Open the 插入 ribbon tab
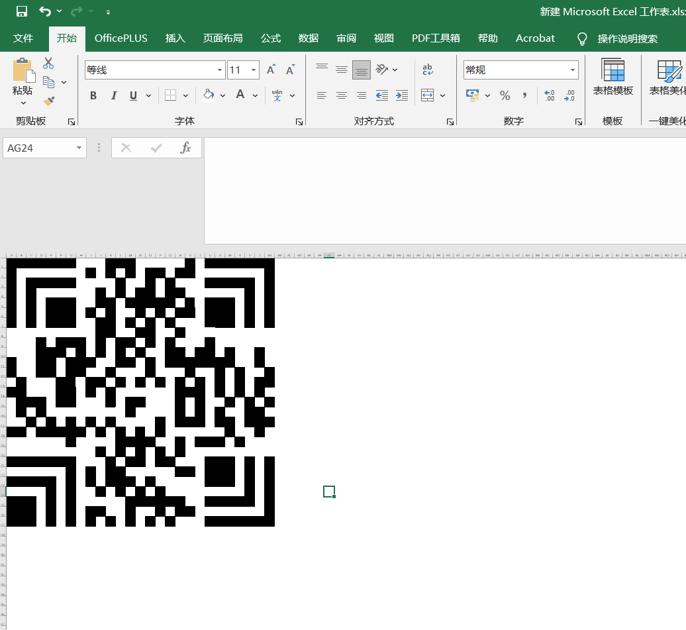The height and width of the screenshot is (630, 686). pyautogui.click(x=175, y=38)
